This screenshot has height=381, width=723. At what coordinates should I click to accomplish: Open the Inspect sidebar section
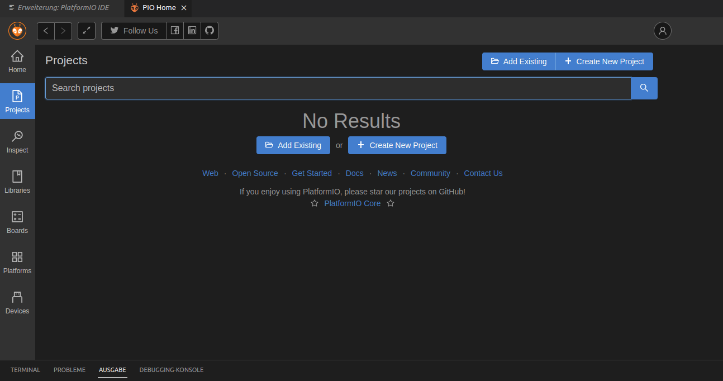(17, 142)
